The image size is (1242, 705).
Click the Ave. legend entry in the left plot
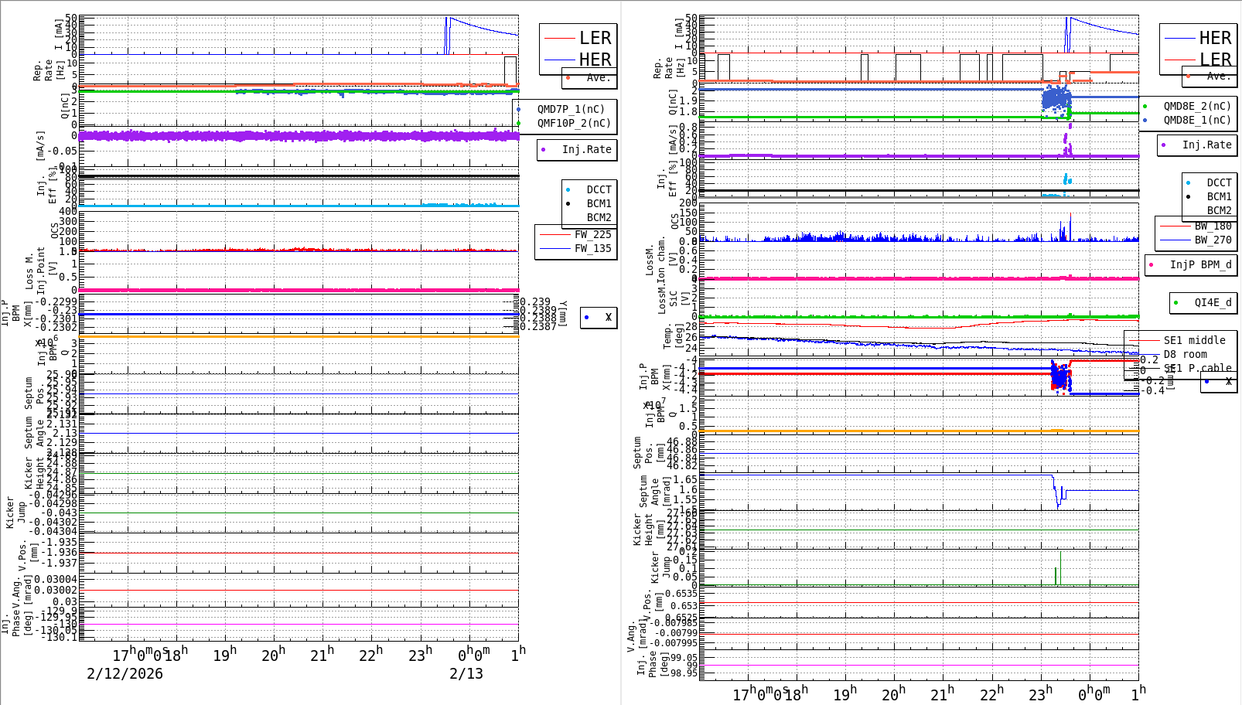coord(598,77)
